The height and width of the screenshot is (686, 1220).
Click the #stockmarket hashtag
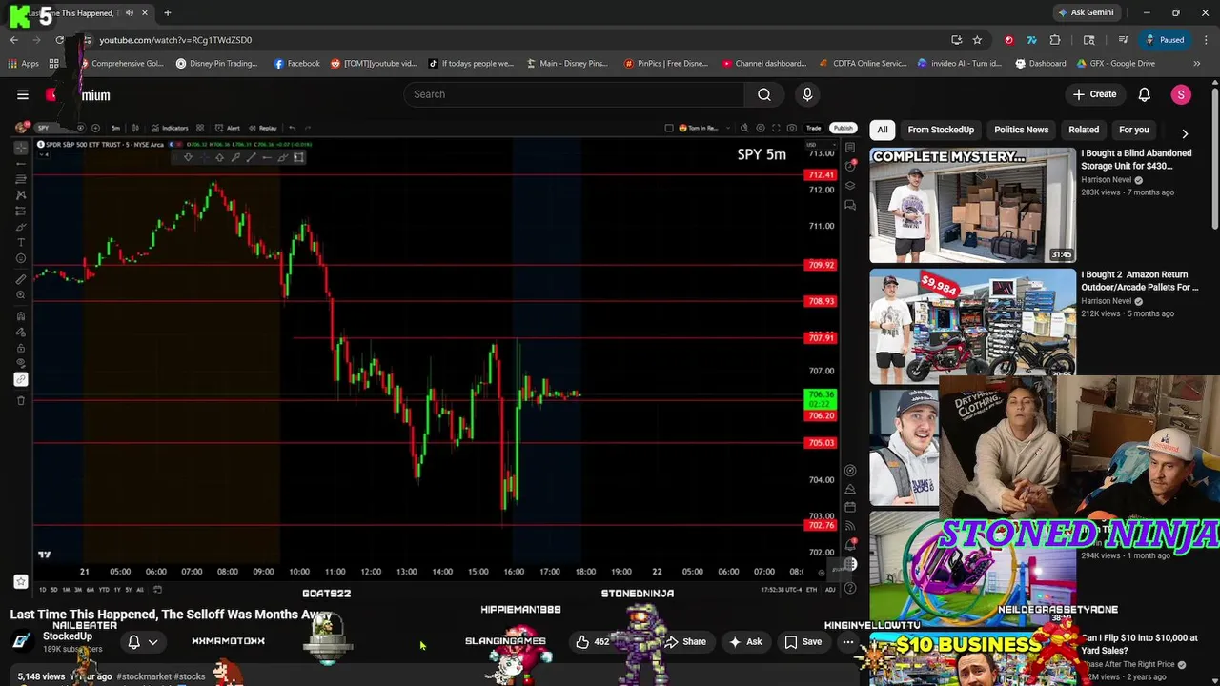tap(144, 676)
